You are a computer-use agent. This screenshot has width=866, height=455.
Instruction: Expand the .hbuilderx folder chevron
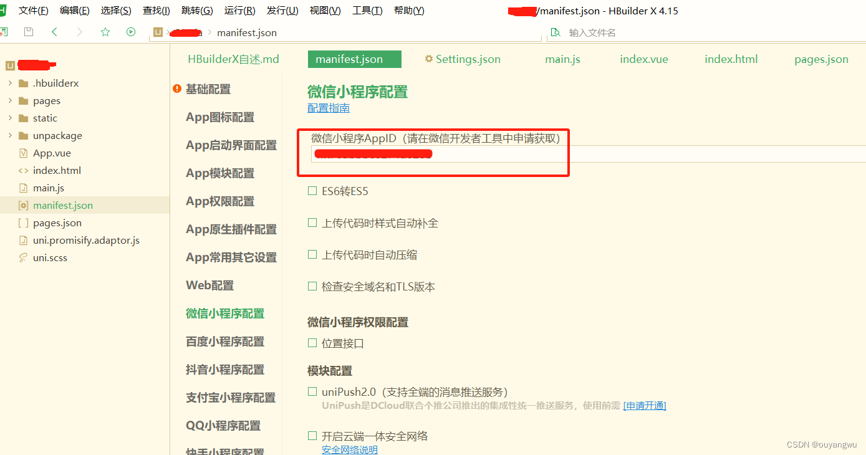click(10, 83)
